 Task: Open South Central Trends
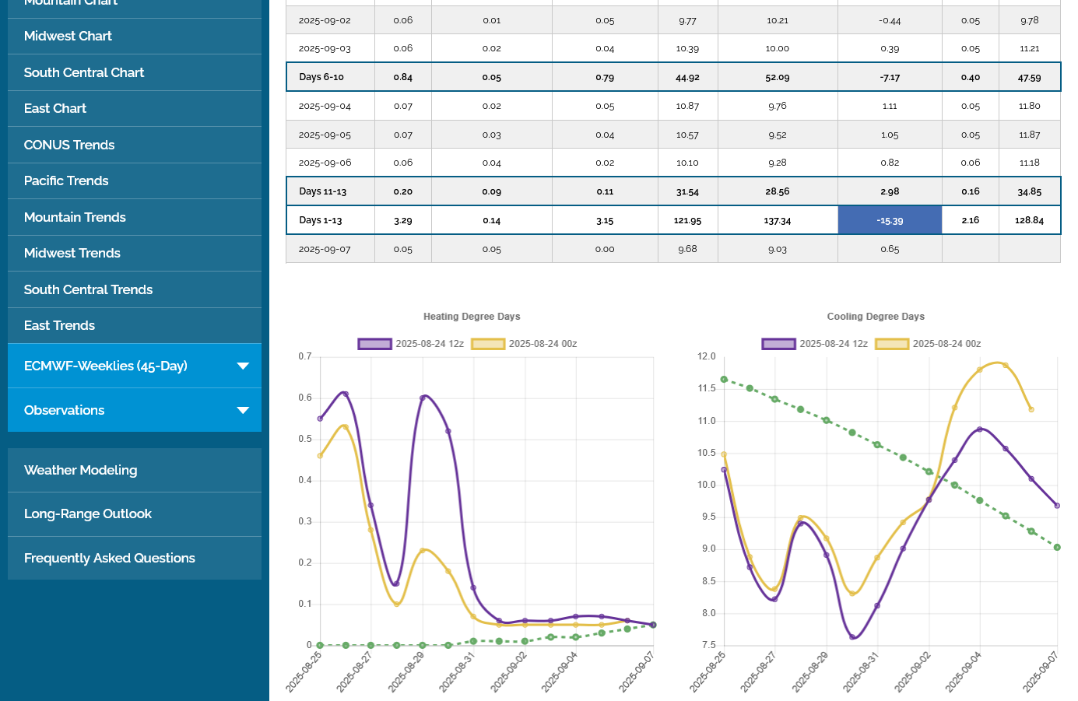point(88,289)
